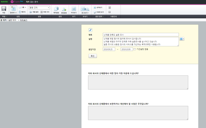Open the 항목추가 dropdown arrow
Viewport: 206px width, 128px height.
(x=16, y=13)
